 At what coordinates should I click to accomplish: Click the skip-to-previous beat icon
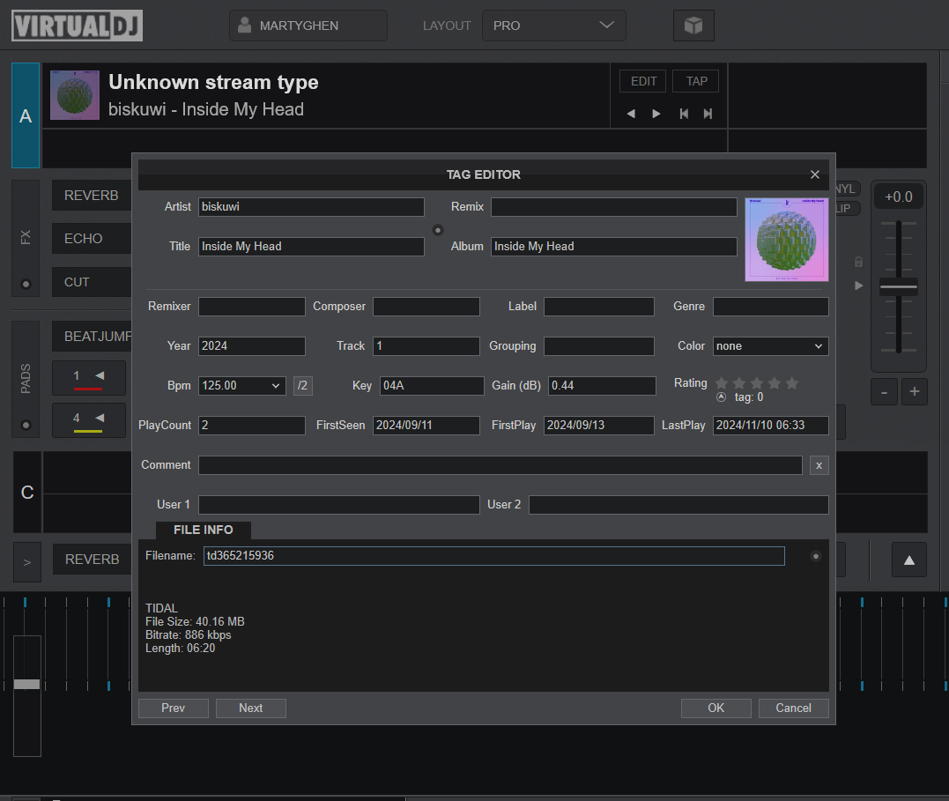coord(684,114)
